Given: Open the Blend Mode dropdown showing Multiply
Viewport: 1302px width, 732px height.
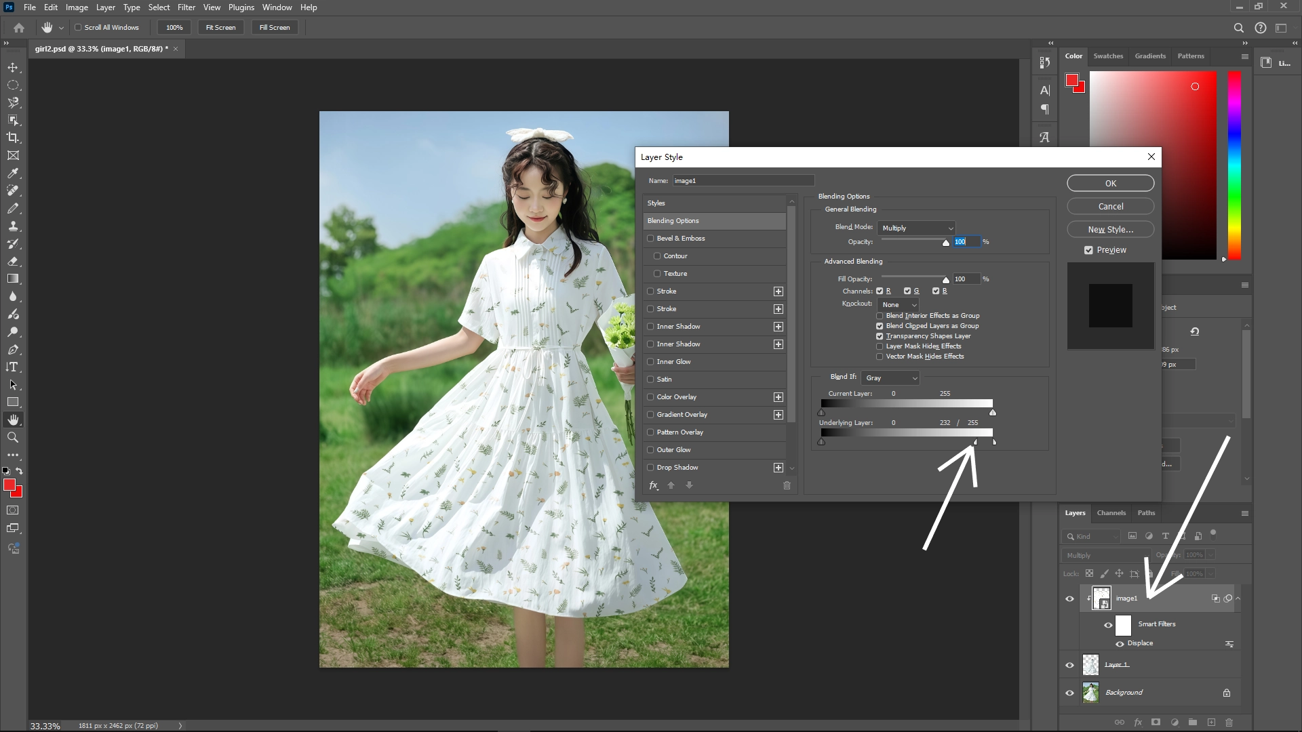Looking at the screenshot, I should [916, 228].
